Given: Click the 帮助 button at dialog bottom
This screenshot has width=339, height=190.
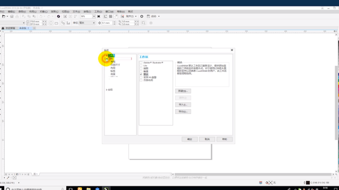Looking at the screenshot, I should (225, 139).
